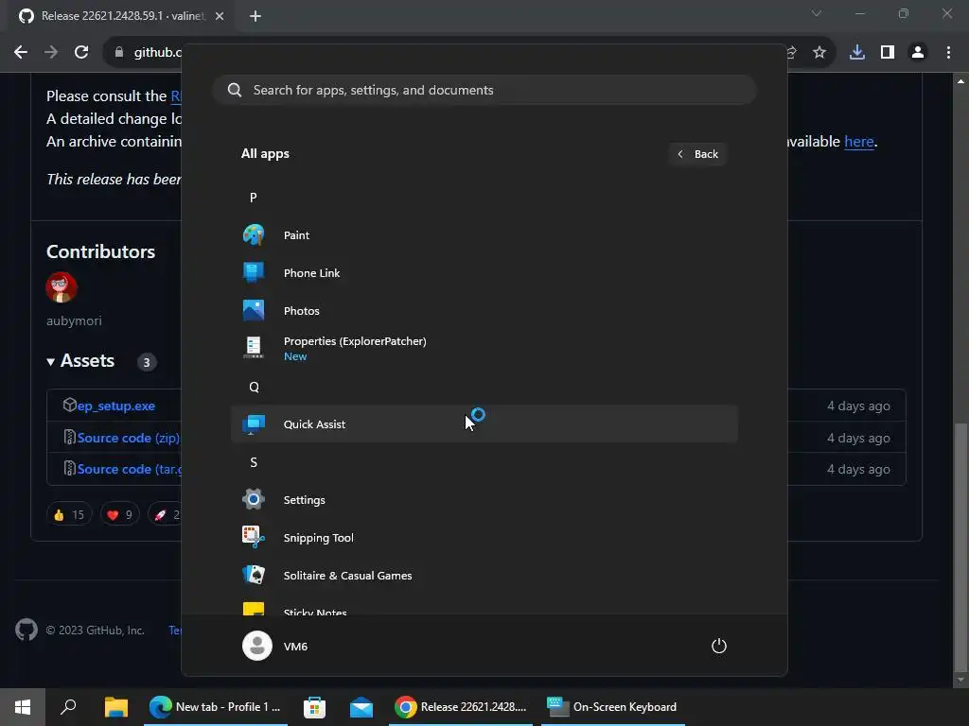The width and height of the screenshot is (969, 726).
Task: Open Chrome downloads icon
Action: tap(857, 53)
